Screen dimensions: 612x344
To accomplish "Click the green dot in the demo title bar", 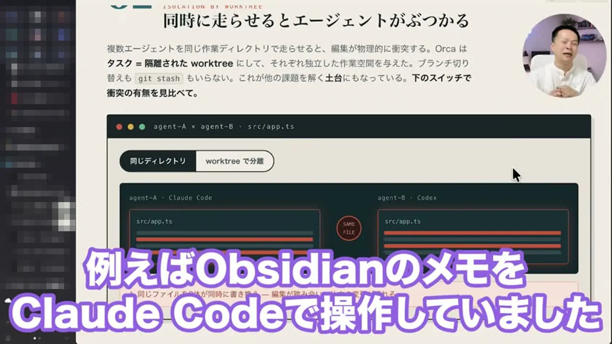I will click(142, 127).
